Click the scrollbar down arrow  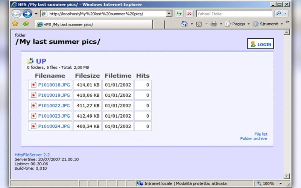click(x=286, y=176)
